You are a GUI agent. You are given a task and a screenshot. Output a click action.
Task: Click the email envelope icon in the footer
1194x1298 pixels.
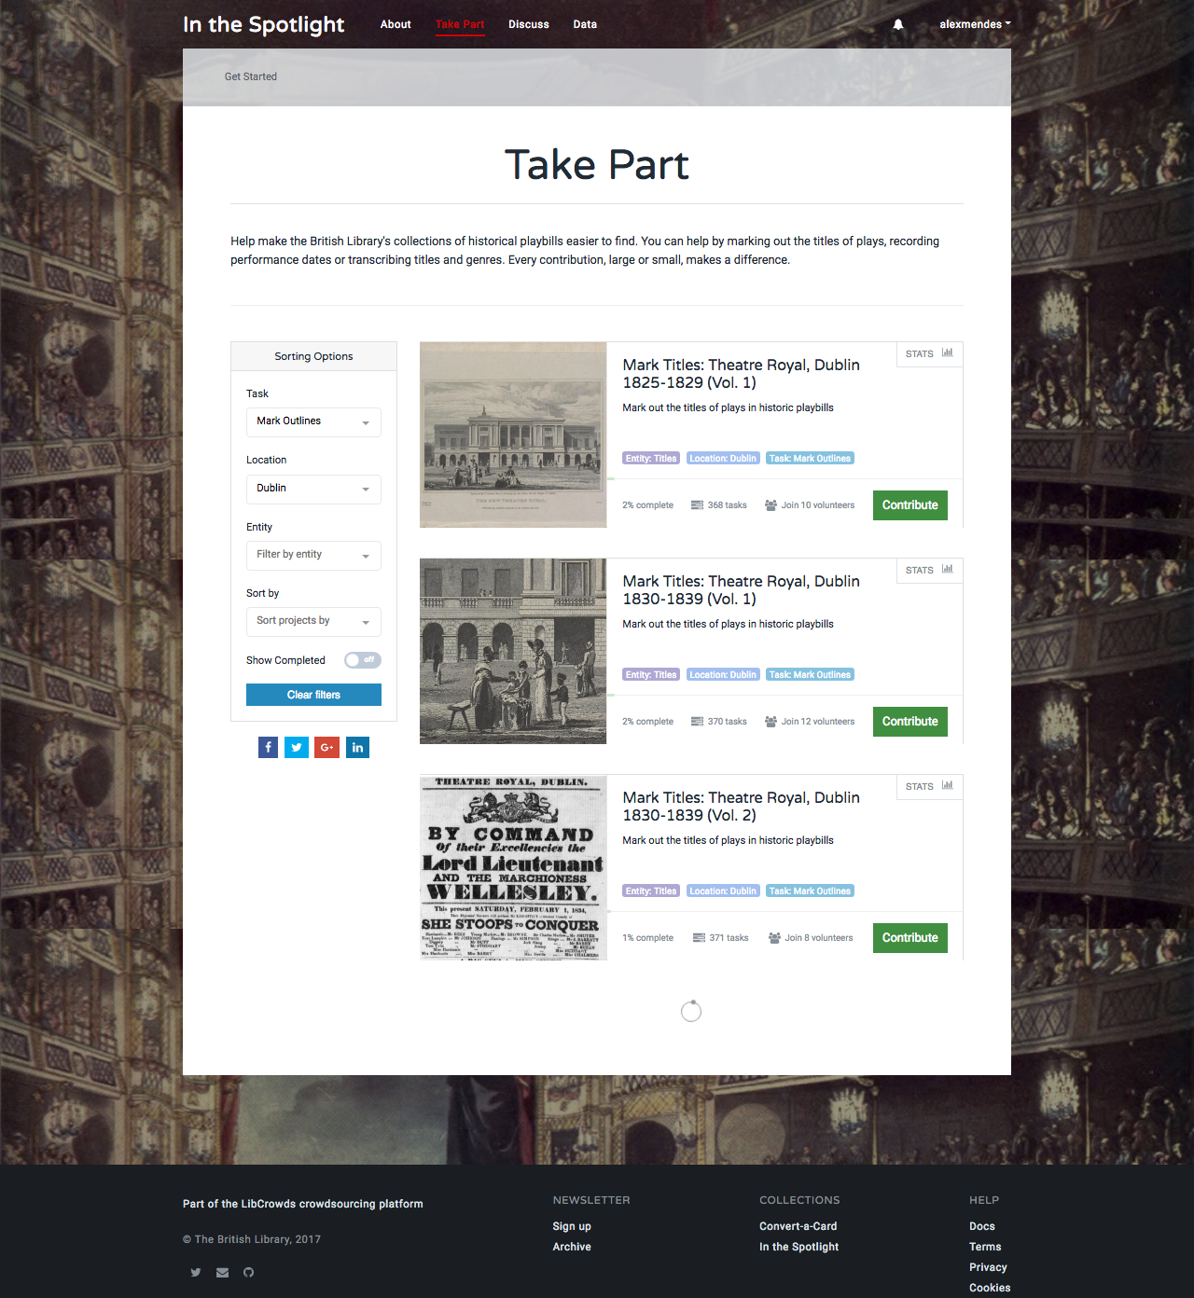(x=222, y=1272)
